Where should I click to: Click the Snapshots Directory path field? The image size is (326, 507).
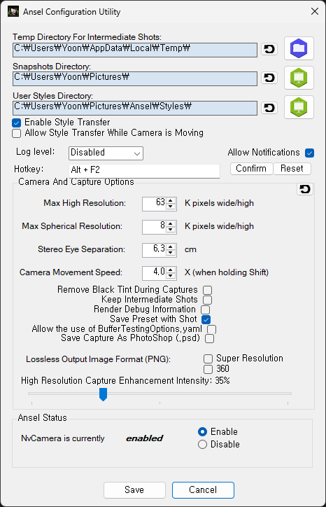coord(135,79)
